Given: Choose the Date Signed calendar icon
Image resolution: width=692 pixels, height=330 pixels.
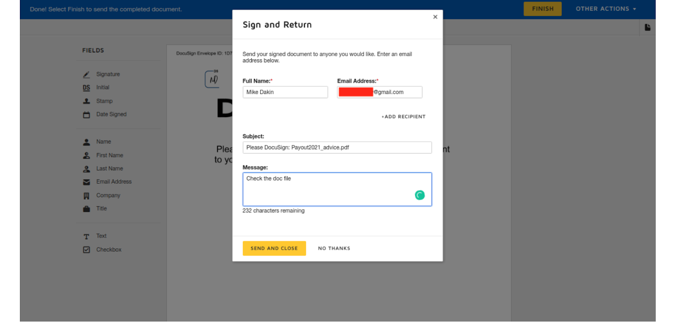Looking at the screenshot, I should coord(86,115).
